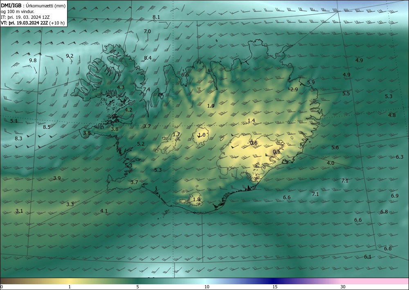The height and width of the screenshot is (290, 409).
Task: Select the 0.6 value on Vatnajökull
Action: [254, 143]
